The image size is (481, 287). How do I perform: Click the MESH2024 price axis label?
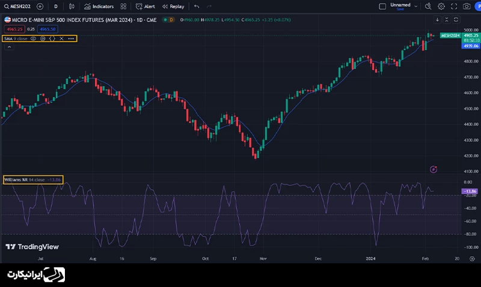click(450, 35)
